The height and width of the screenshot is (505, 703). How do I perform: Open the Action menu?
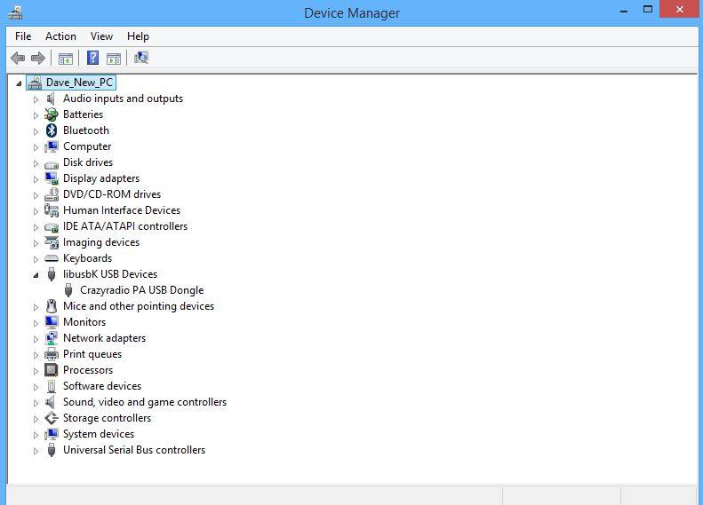60,36
